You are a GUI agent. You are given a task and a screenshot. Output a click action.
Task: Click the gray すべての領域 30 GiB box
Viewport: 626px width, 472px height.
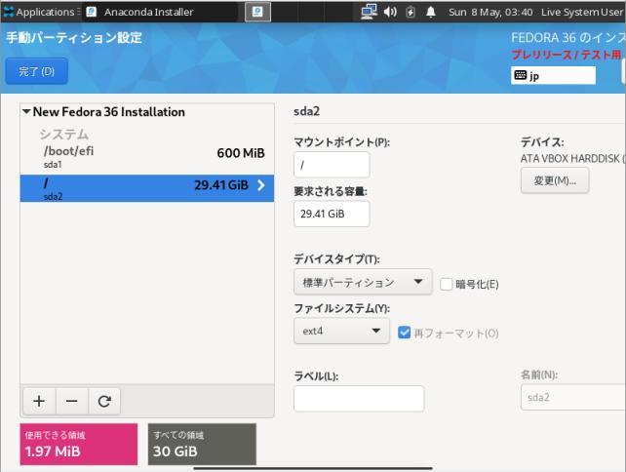click(202, 444)
